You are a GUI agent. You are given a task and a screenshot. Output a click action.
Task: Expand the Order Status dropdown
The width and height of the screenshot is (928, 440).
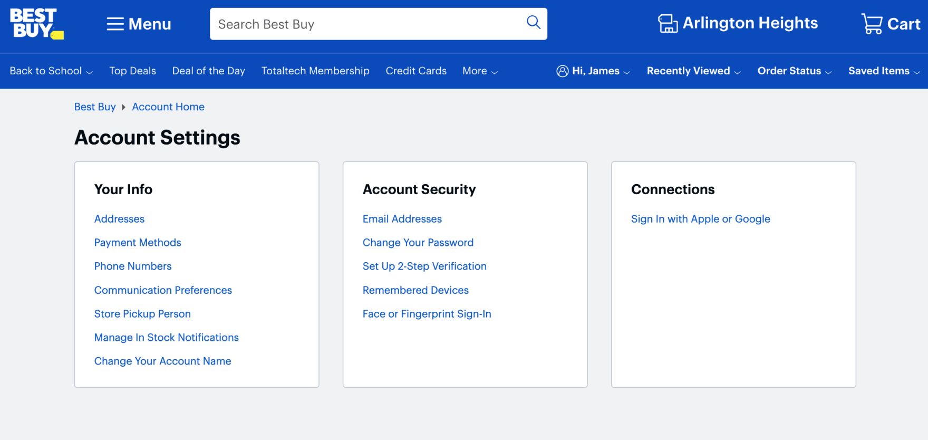tap(794, 71)
